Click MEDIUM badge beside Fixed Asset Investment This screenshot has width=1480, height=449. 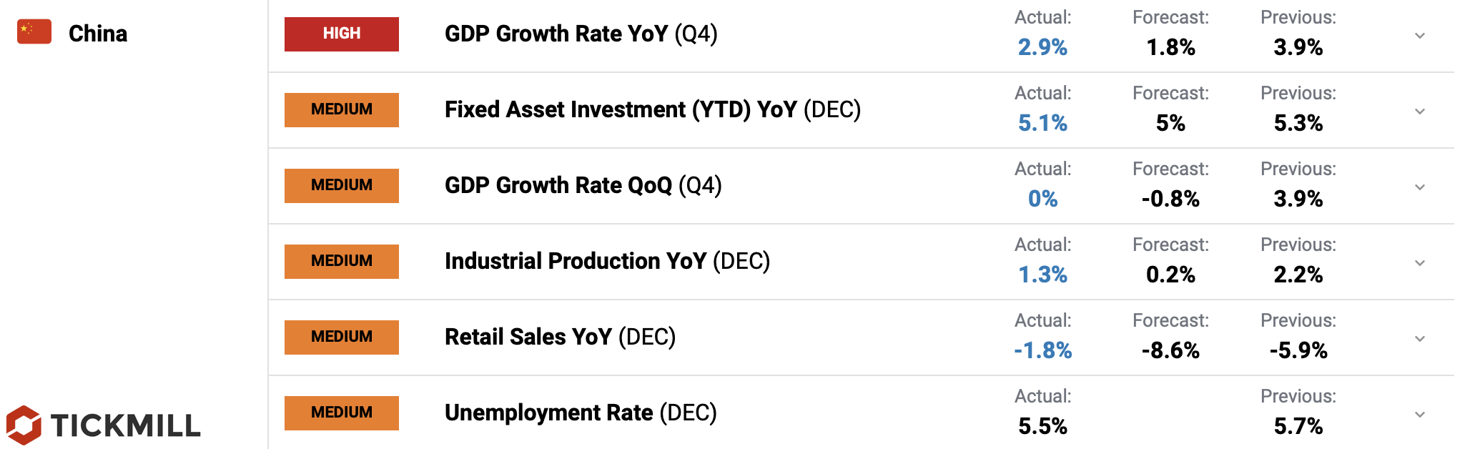pos(341,109)
